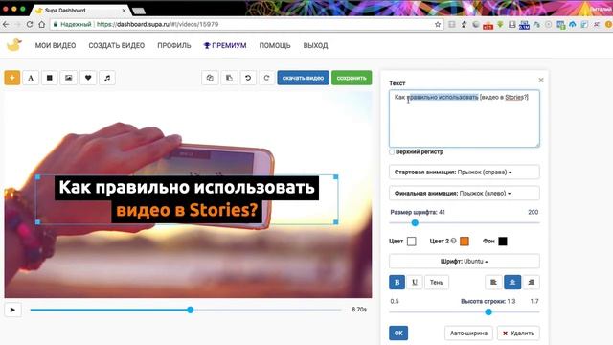Open the Финальная анимация dropdown
Viewport: 613px width, 345px height.
tap(465, 194)
